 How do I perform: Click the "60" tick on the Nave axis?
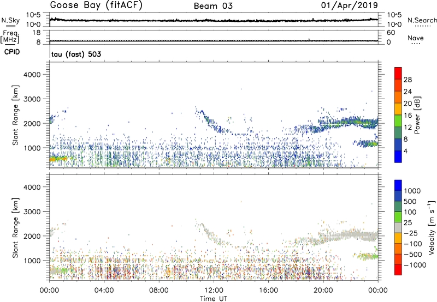pyautogui.click(x=391, y=33)
